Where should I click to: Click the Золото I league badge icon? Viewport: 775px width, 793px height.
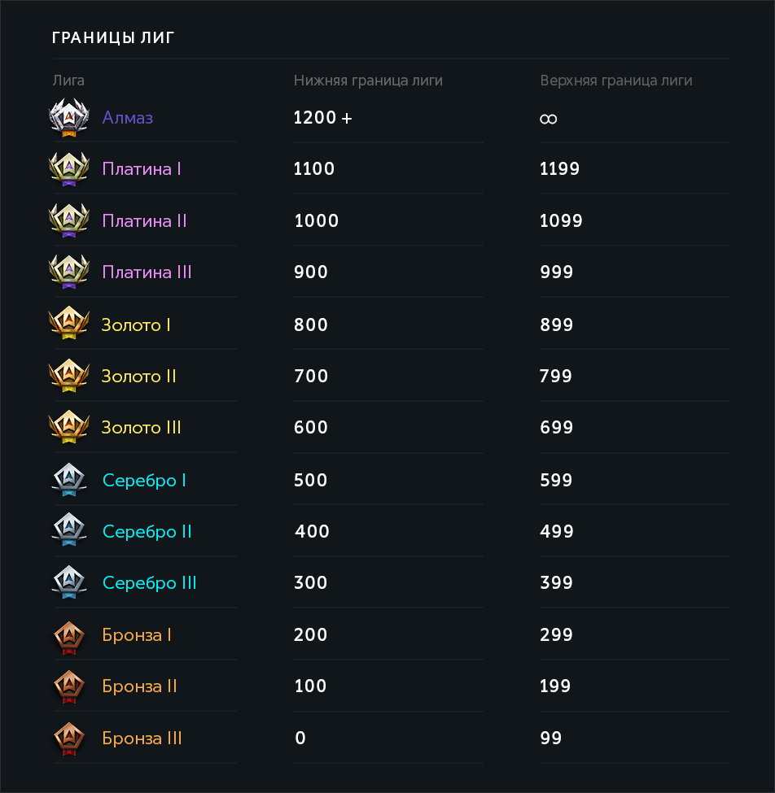(68, 325)
